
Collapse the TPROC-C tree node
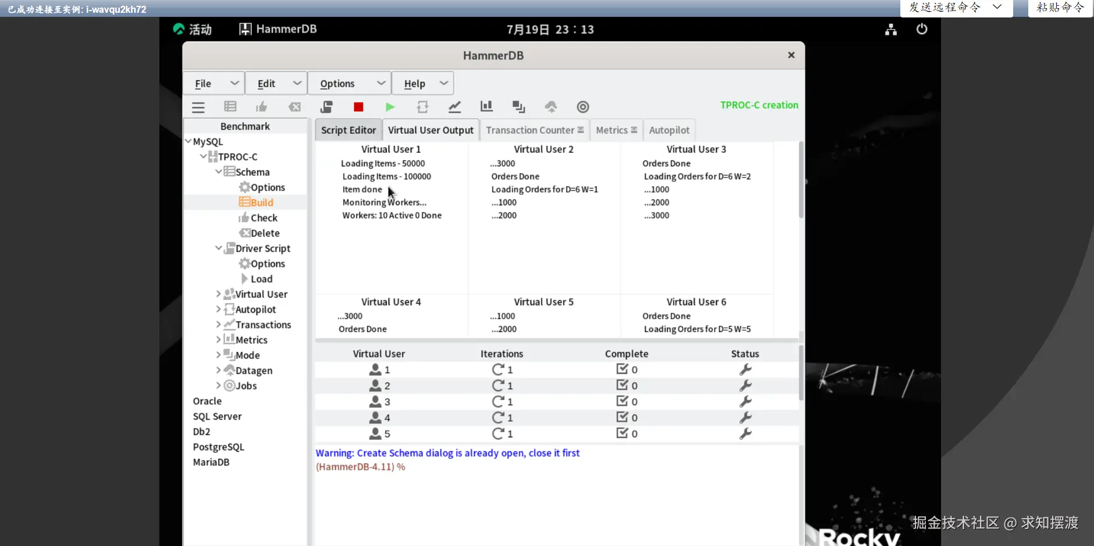point(203,156)
